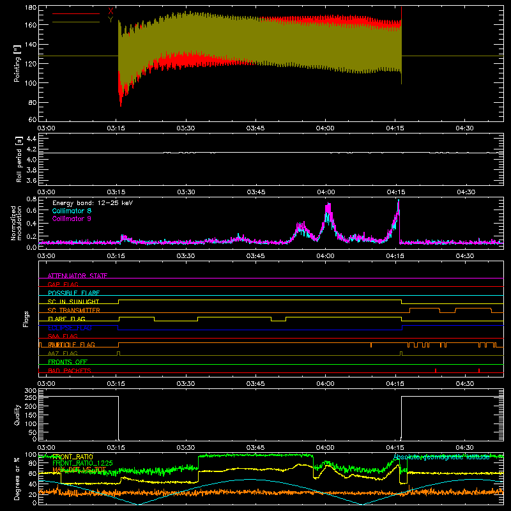Select the SC_IN_SUNLIGHT label

point(73,301)
